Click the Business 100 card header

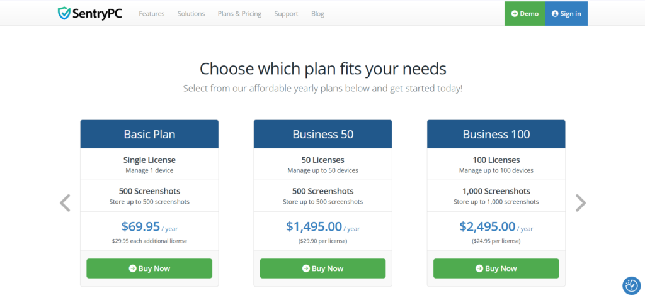pos(496,134)
